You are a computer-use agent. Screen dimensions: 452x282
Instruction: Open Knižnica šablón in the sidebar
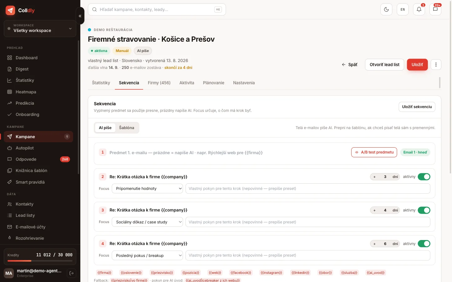coord(38,170)
